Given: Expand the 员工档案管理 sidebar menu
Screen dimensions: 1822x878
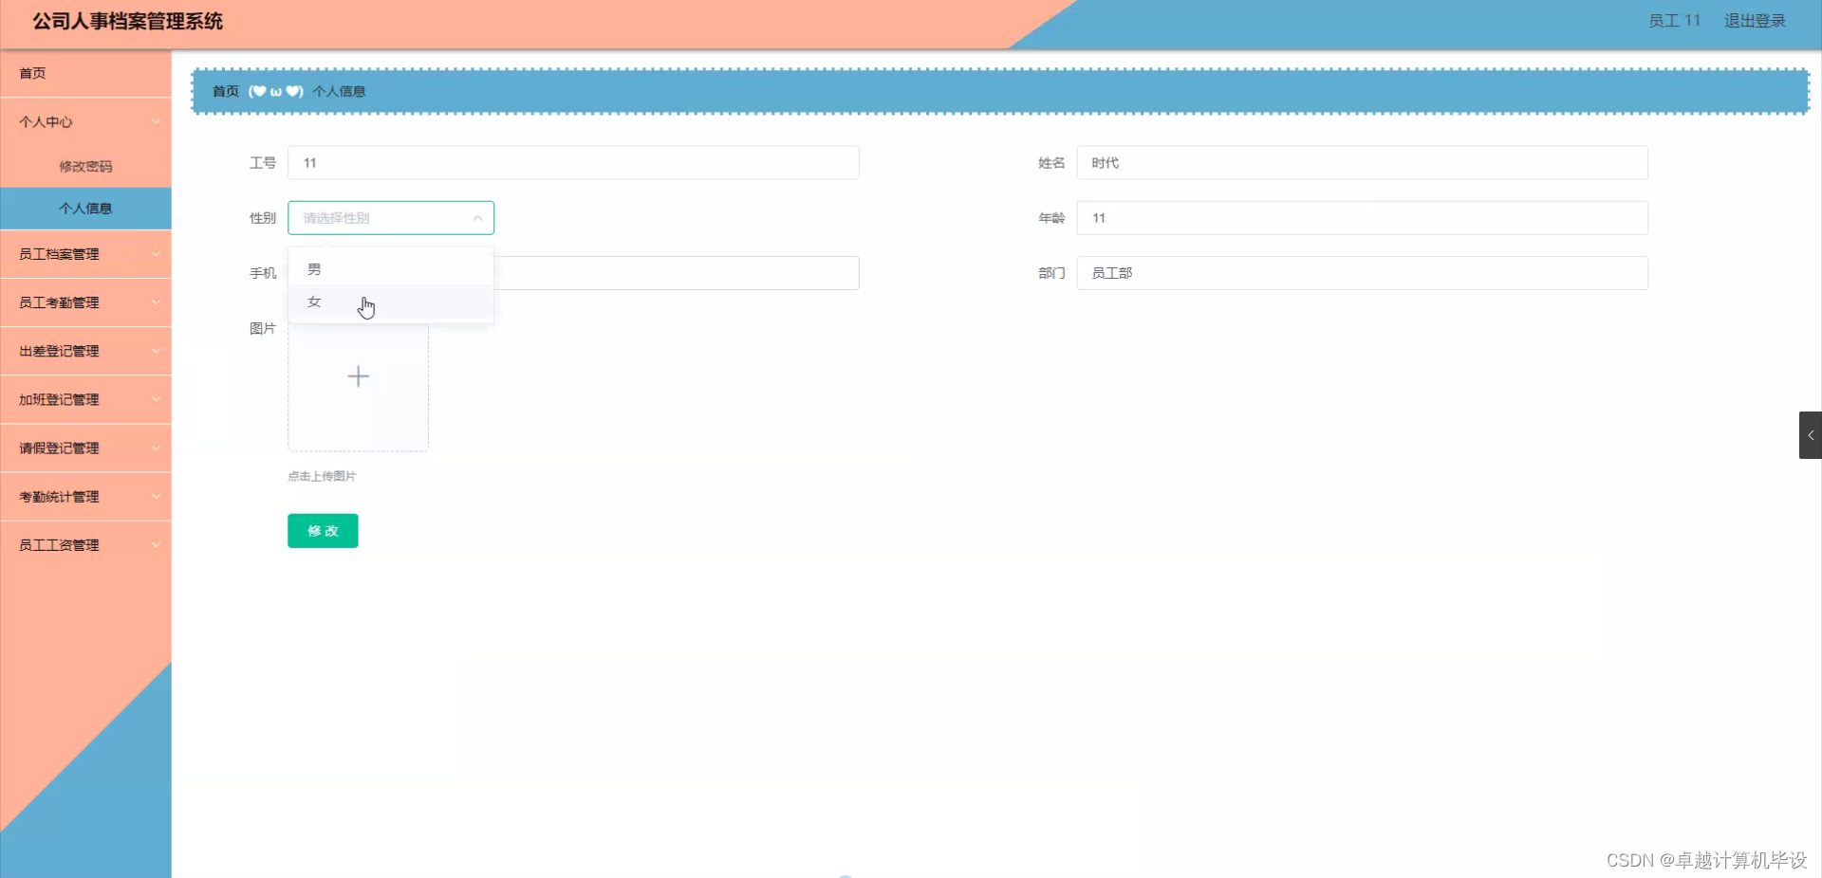Looking at the screenshot, I should tap(85, 253).
